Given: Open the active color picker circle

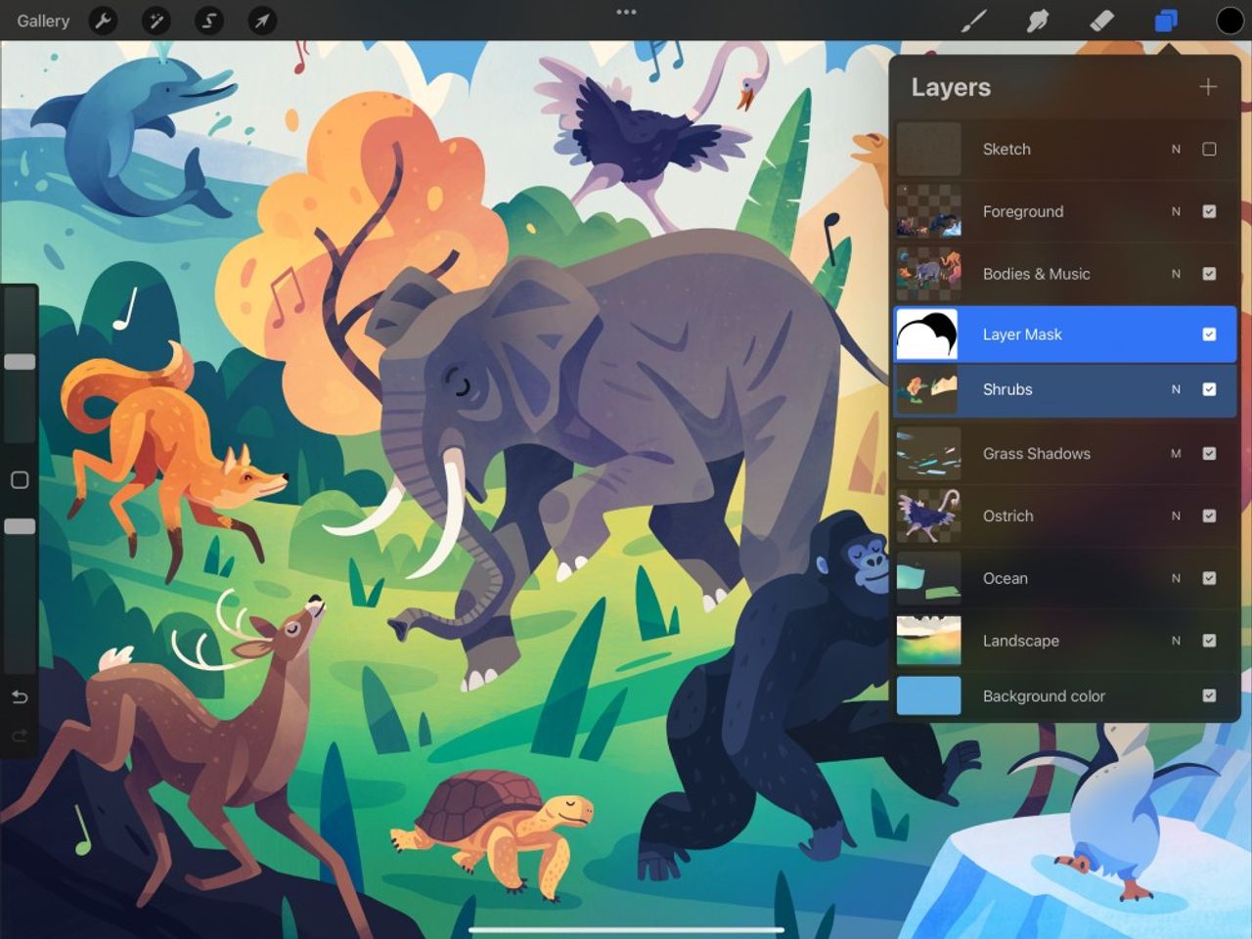Looking at the screenshot, I should [1230, 21].
